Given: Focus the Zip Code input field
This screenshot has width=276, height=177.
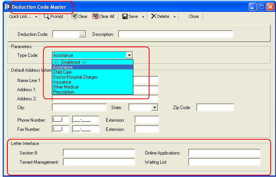Looking at the screenshot, I should click(215, 108).
